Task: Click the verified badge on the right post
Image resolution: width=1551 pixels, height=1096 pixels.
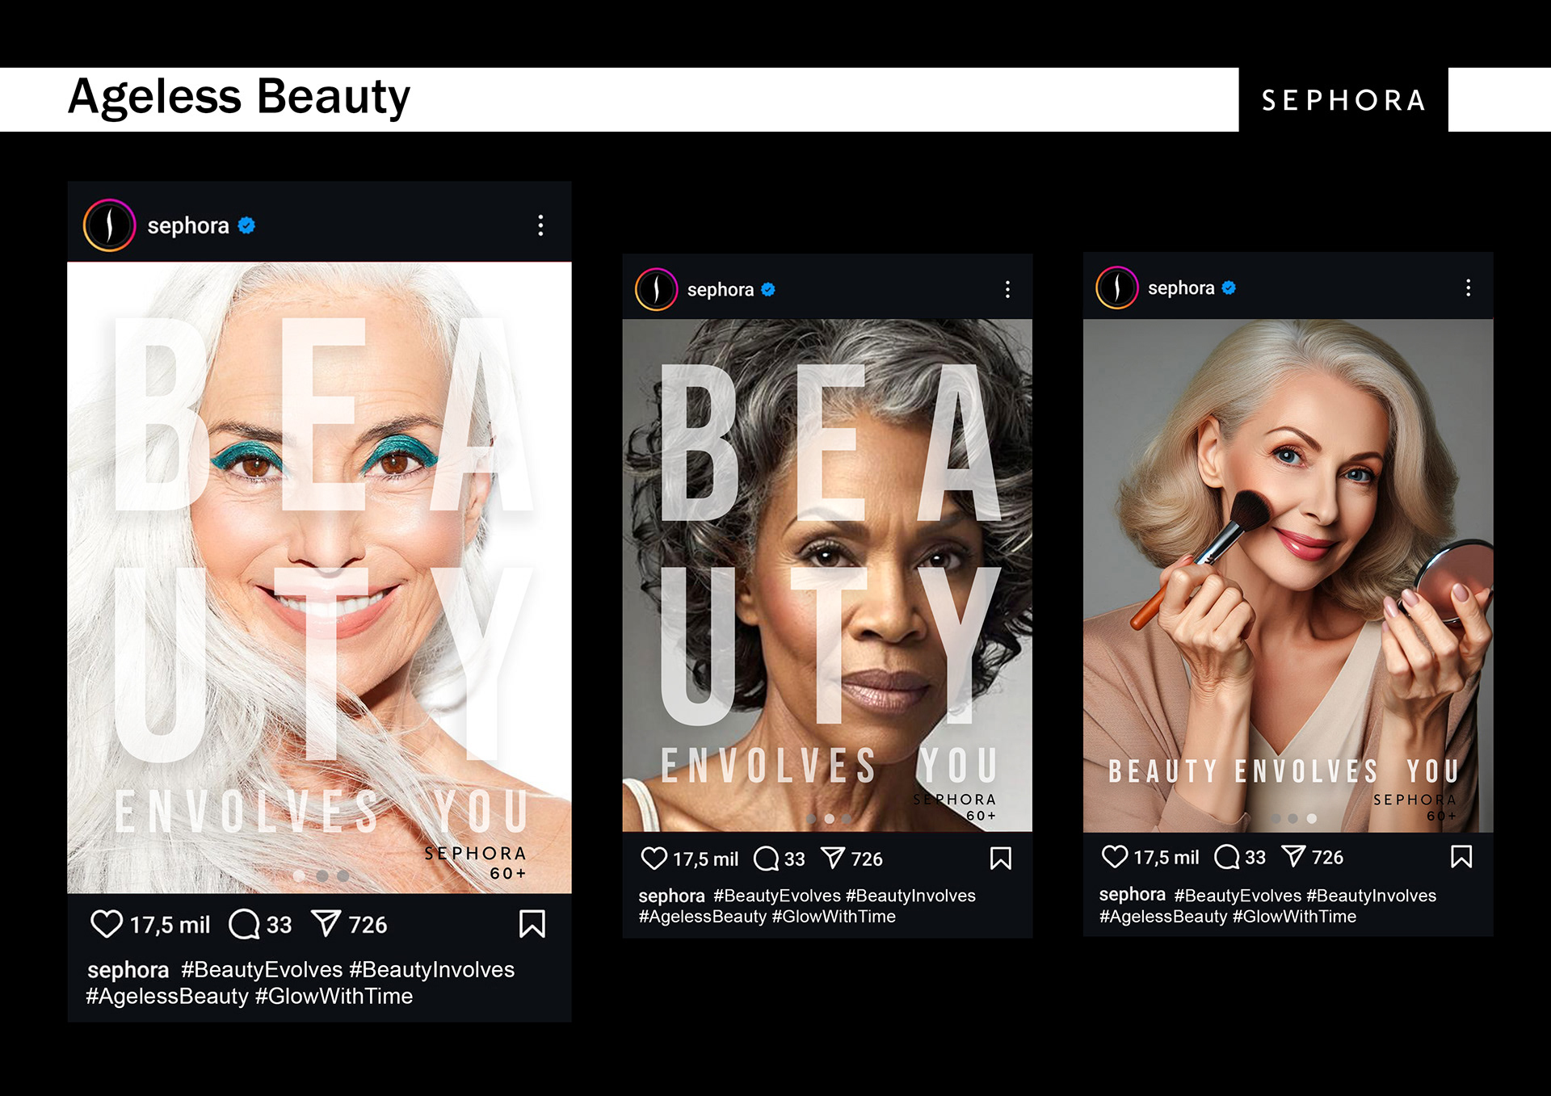Action: click(1229, 288)
